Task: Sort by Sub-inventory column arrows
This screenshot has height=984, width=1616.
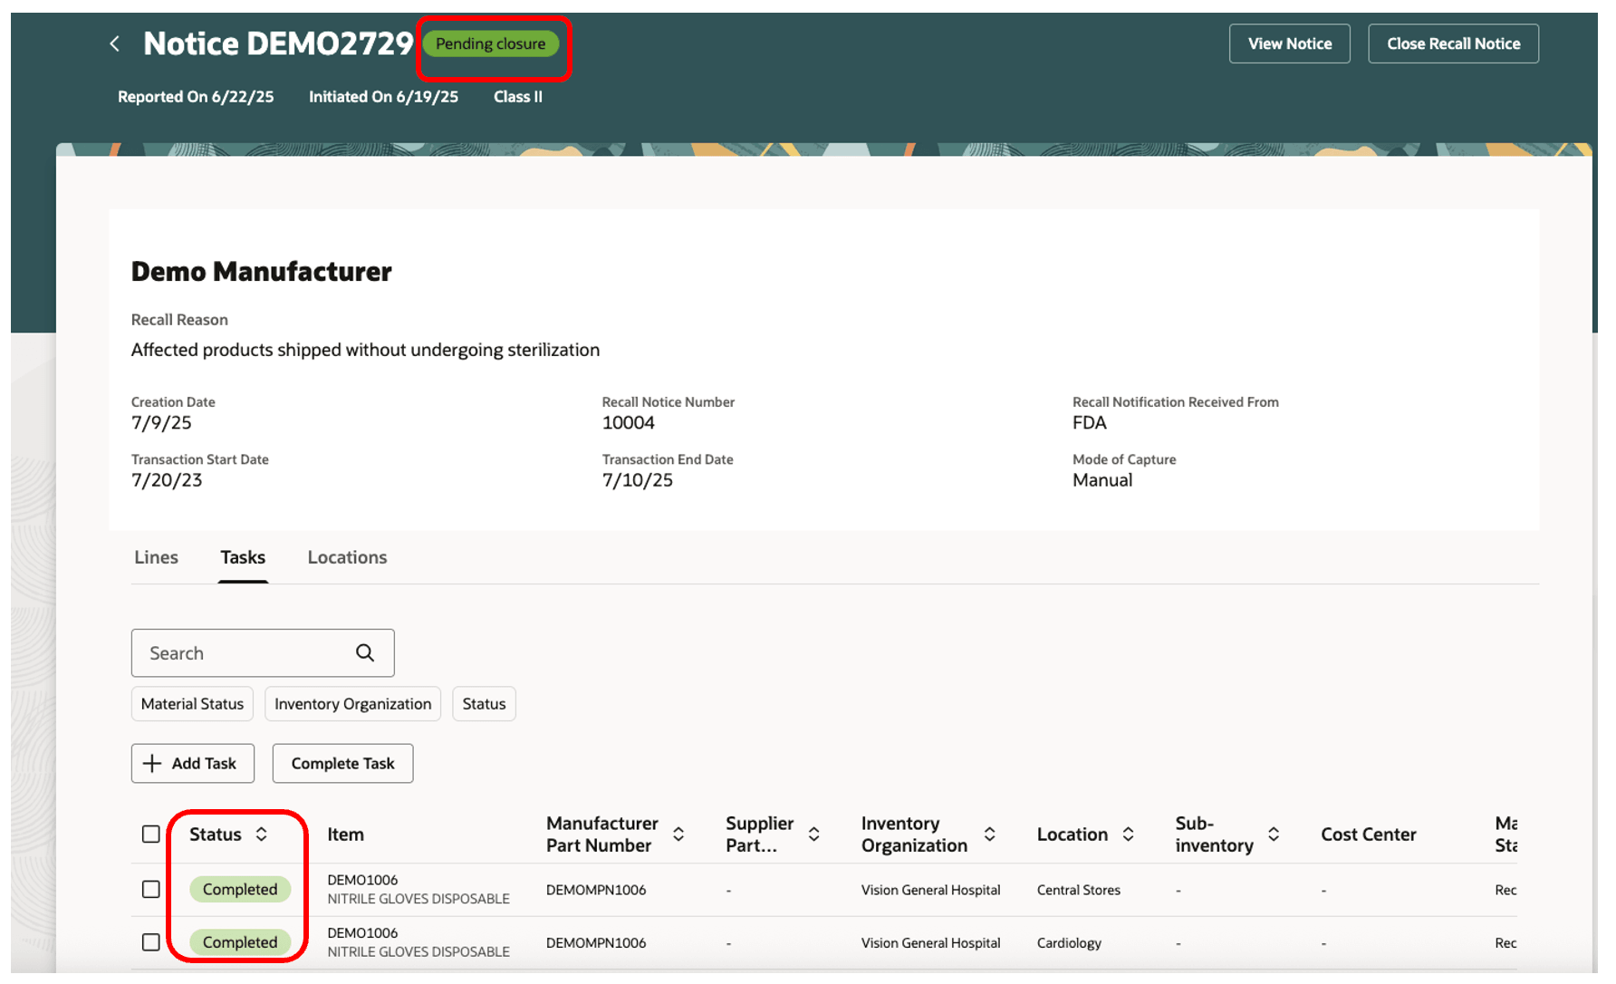Action: click(x=1275, y=834)
